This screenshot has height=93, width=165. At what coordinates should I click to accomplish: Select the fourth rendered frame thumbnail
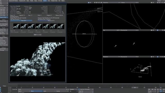coord(39,26)
